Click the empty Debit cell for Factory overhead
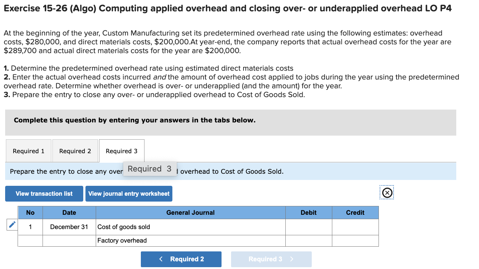Image resolution: width=479 pixels, height=269 pixels. (x=308, y=240)
